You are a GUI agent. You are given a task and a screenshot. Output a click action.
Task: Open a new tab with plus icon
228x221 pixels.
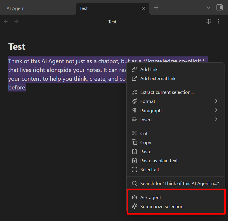tap(156, 8)
